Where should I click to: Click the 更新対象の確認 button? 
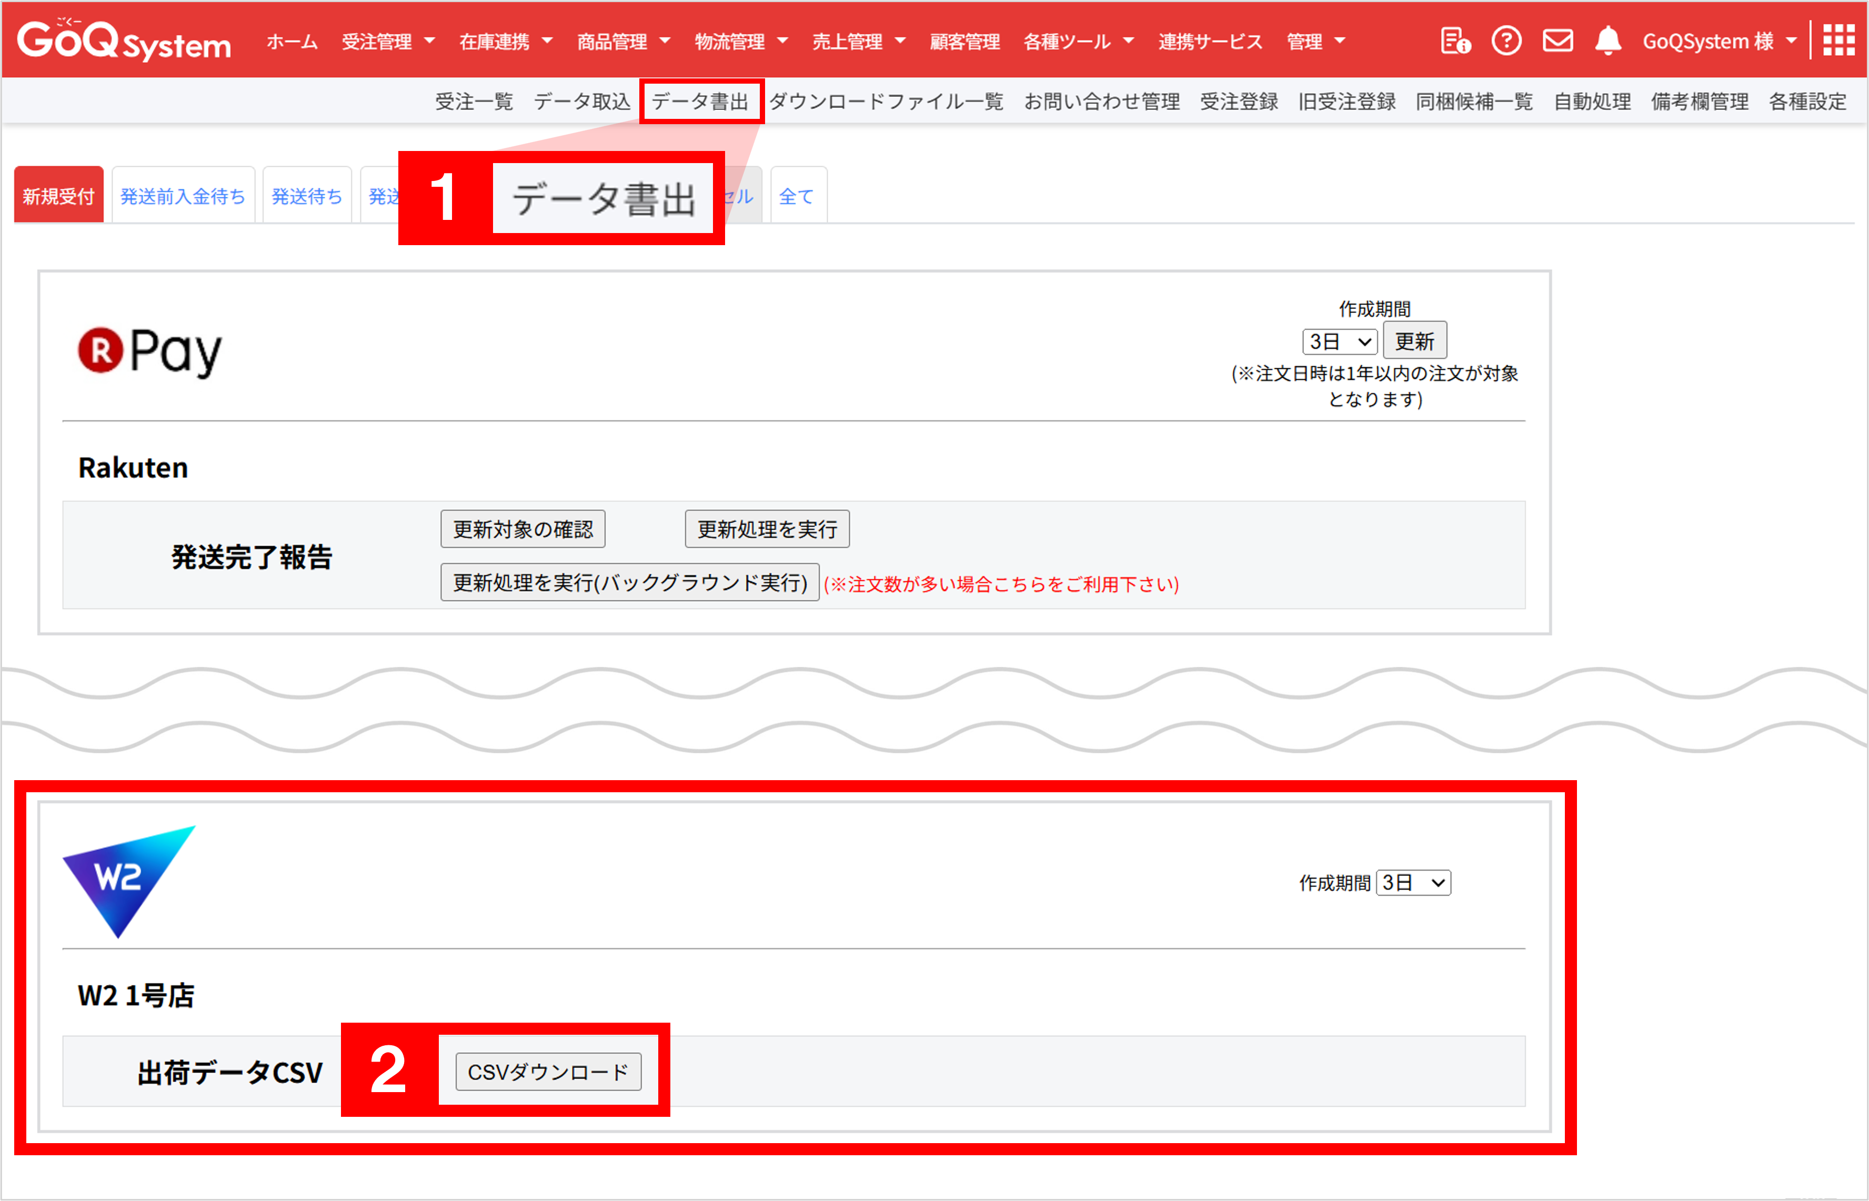pyautogui.click(x=522, y=530)
